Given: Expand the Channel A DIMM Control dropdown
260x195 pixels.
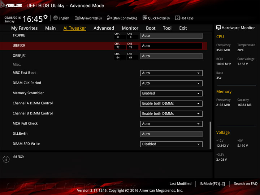Looking at the screenshot, I should tap(171, 104).
